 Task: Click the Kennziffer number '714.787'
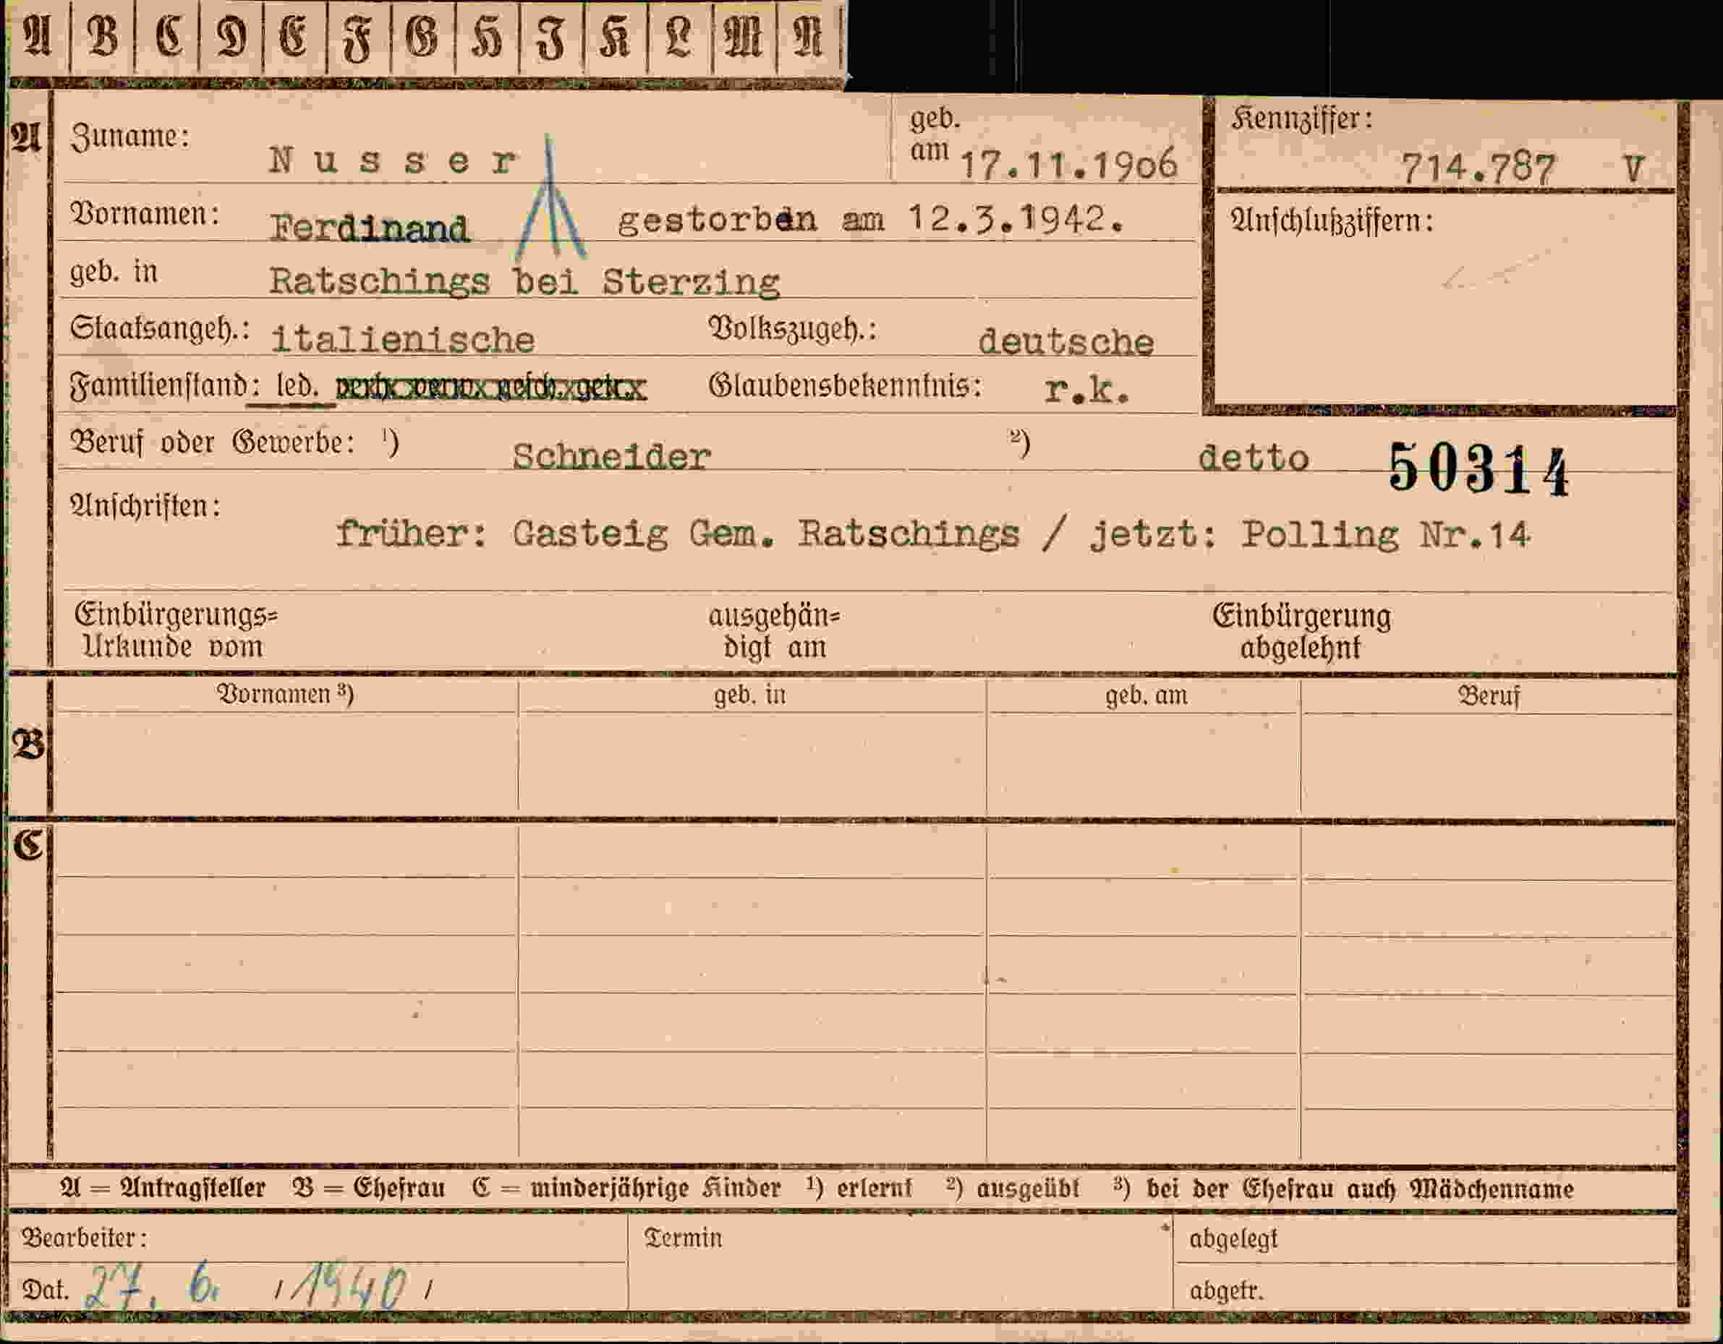pyautogui.click(x=1478, y=168)
